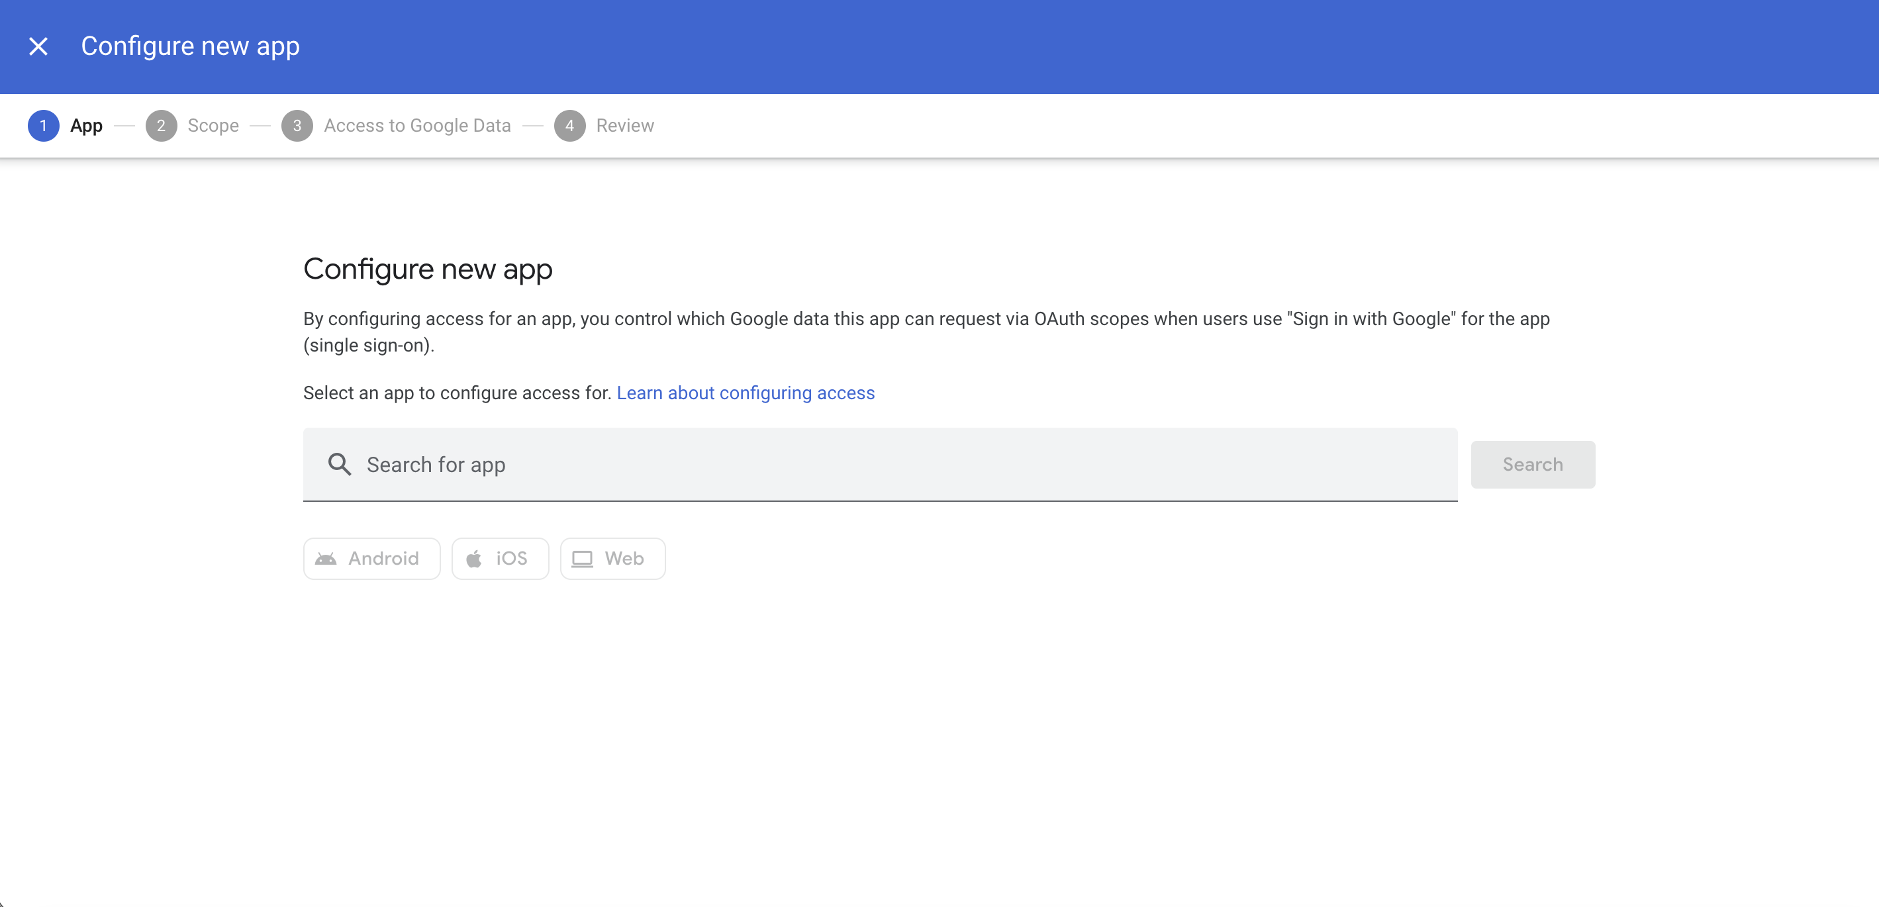Filter by iOS apps
The image size is (1879, 907).
tap(501, 559)
